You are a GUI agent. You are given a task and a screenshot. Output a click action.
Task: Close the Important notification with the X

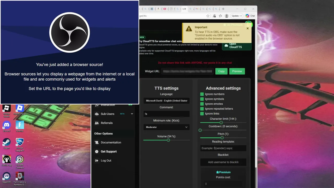[248, 28]
